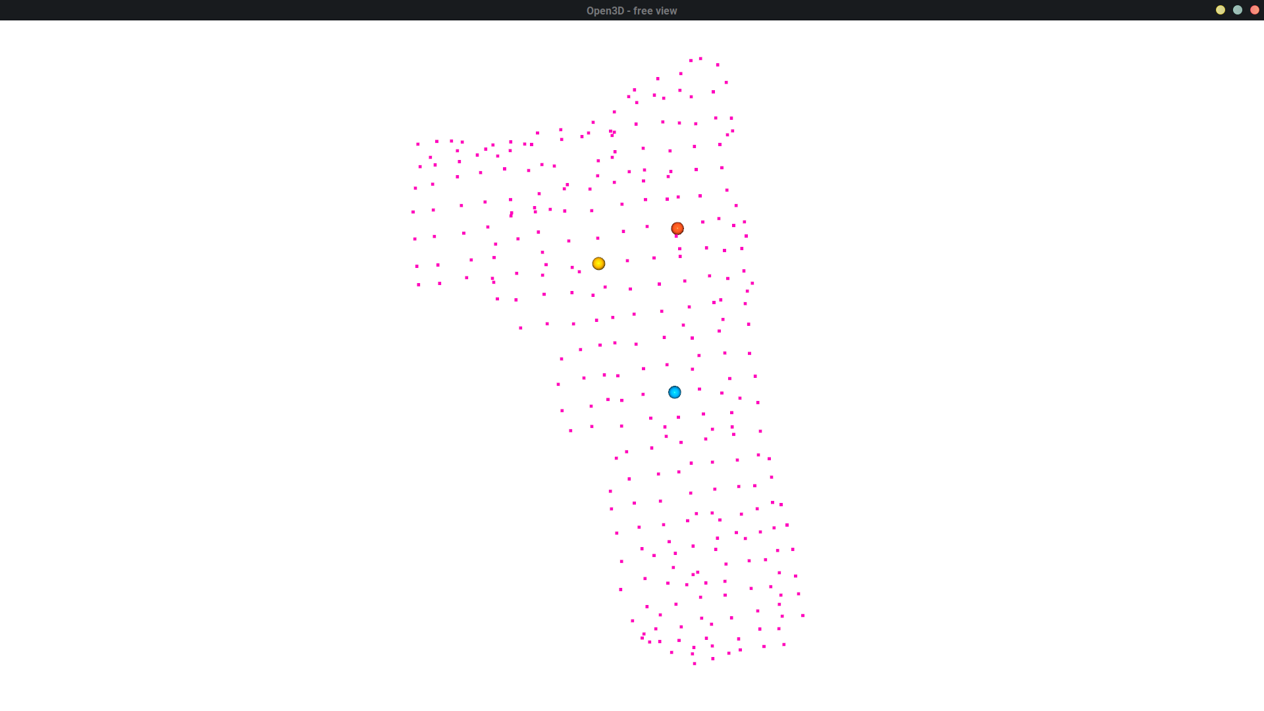Viewport: 1264px width, 711px height.
Task: Maximize window using the teal circle button
Action: pyautogui.click(x=1238, y=10)
